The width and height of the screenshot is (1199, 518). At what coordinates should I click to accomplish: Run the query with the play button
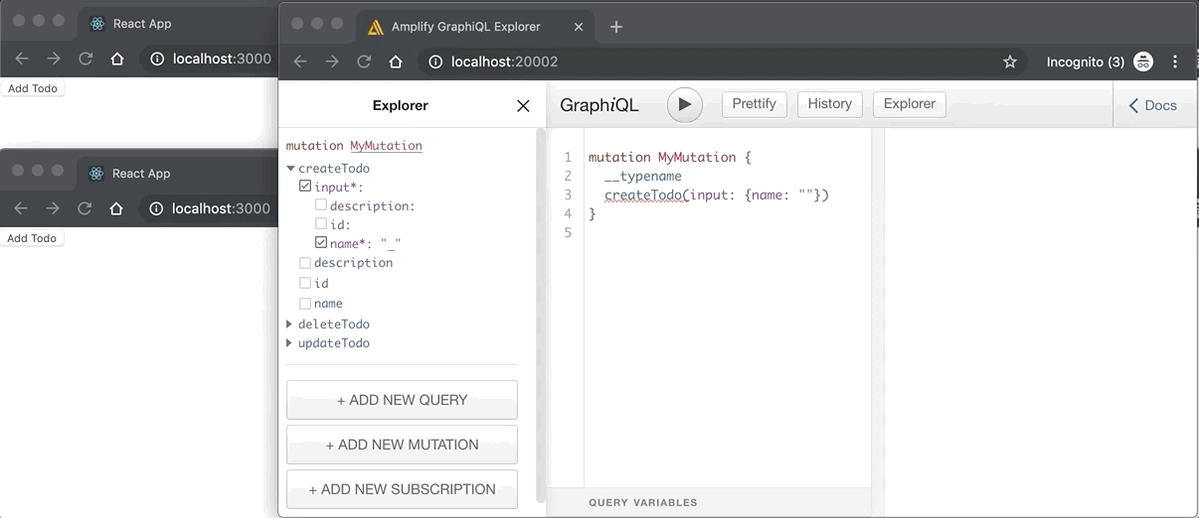click(x=684, y=105)
